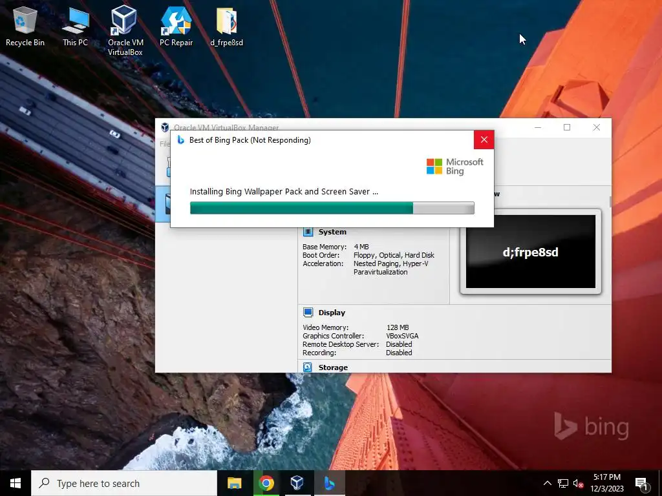Screen dimensions: 662x496
Task: Click the installation progress bar
Action: coord(332,208)
